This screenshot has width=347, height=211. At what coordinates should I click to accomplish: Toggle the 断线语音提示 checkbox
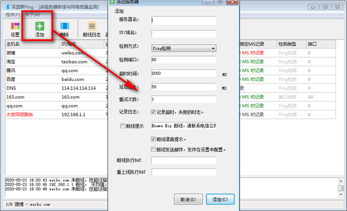click(153, 139)
